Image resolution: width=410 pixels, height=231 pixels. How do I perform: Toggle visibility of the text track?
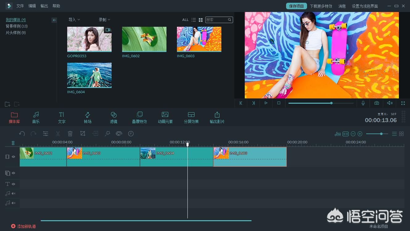(14, 184)
